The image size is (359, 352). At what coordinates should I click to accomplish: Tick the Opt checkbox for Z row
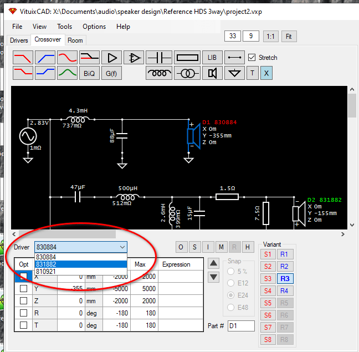point(23,300)
